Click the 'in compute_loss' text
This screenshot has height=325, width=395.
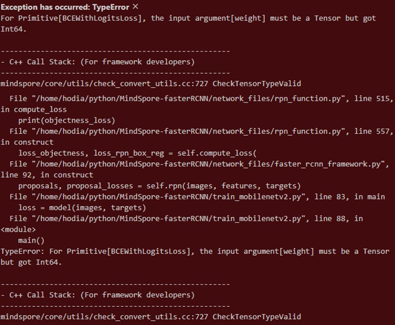pyautogui.click(x=34, y=110)
